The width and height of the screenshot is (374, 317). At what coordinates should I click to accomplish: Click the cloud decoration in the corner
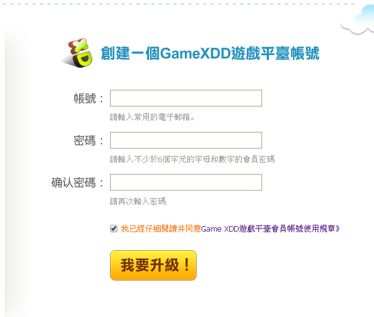pos(358,20)
